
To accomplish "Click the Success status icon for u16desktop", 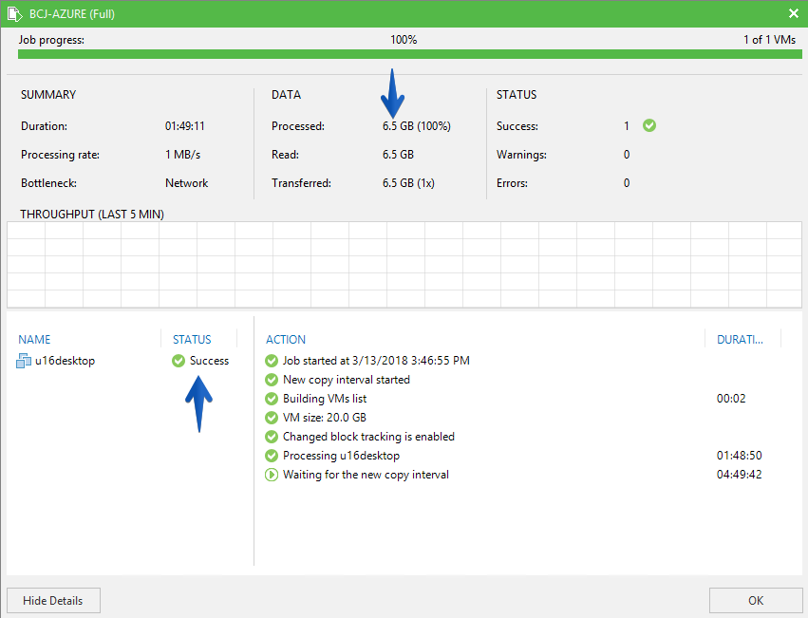I will coord(179,361).
